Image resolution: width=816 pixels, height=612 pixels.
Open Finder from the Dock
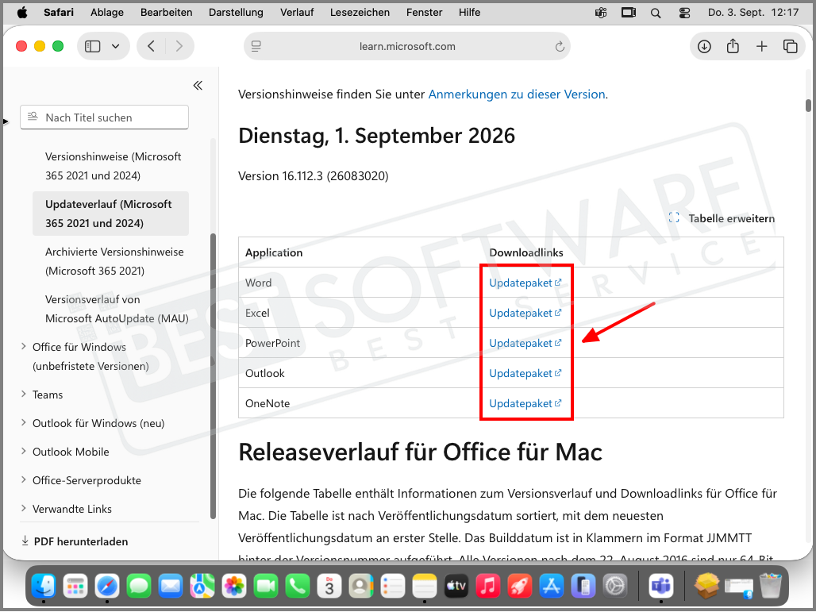pyautogui.click(x=44, y=587)
